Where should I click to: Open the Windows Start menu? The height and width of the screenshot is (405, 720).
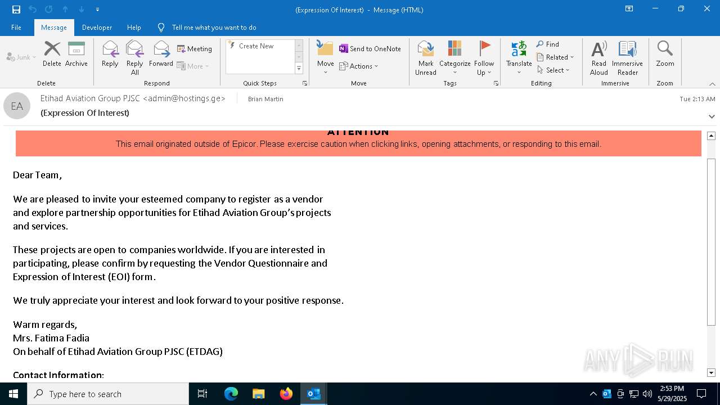point(13,394)
